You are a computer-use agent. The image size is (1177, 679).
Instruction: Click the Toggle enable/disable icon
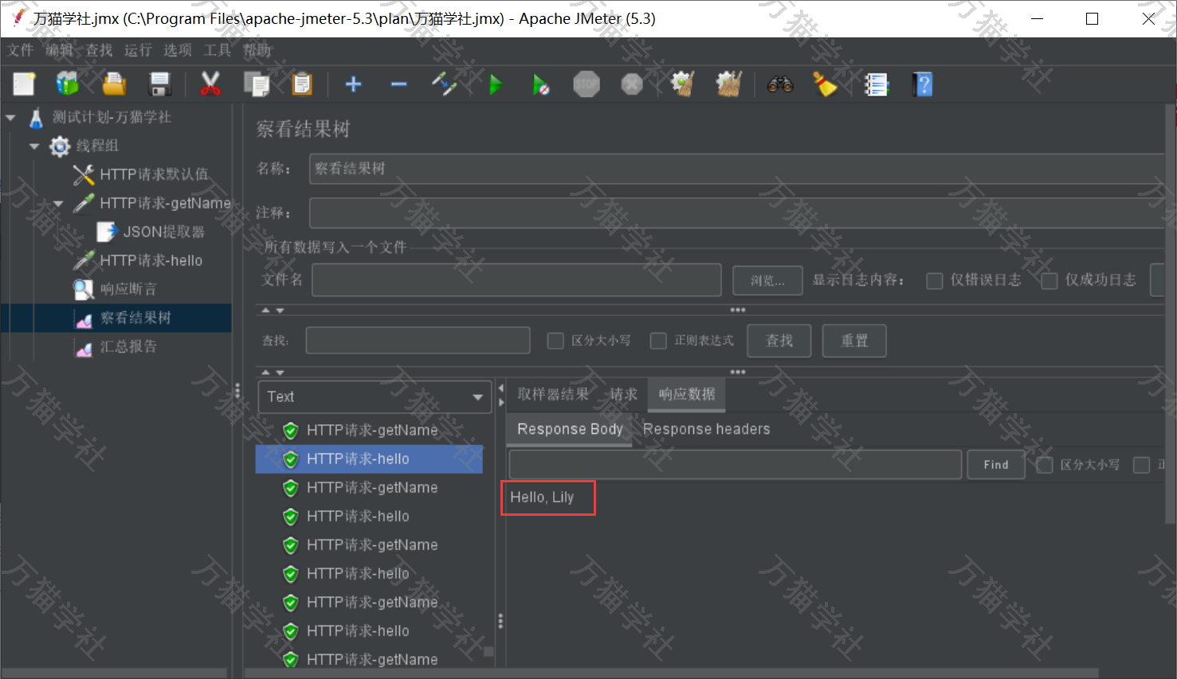(x=445, y=84)
